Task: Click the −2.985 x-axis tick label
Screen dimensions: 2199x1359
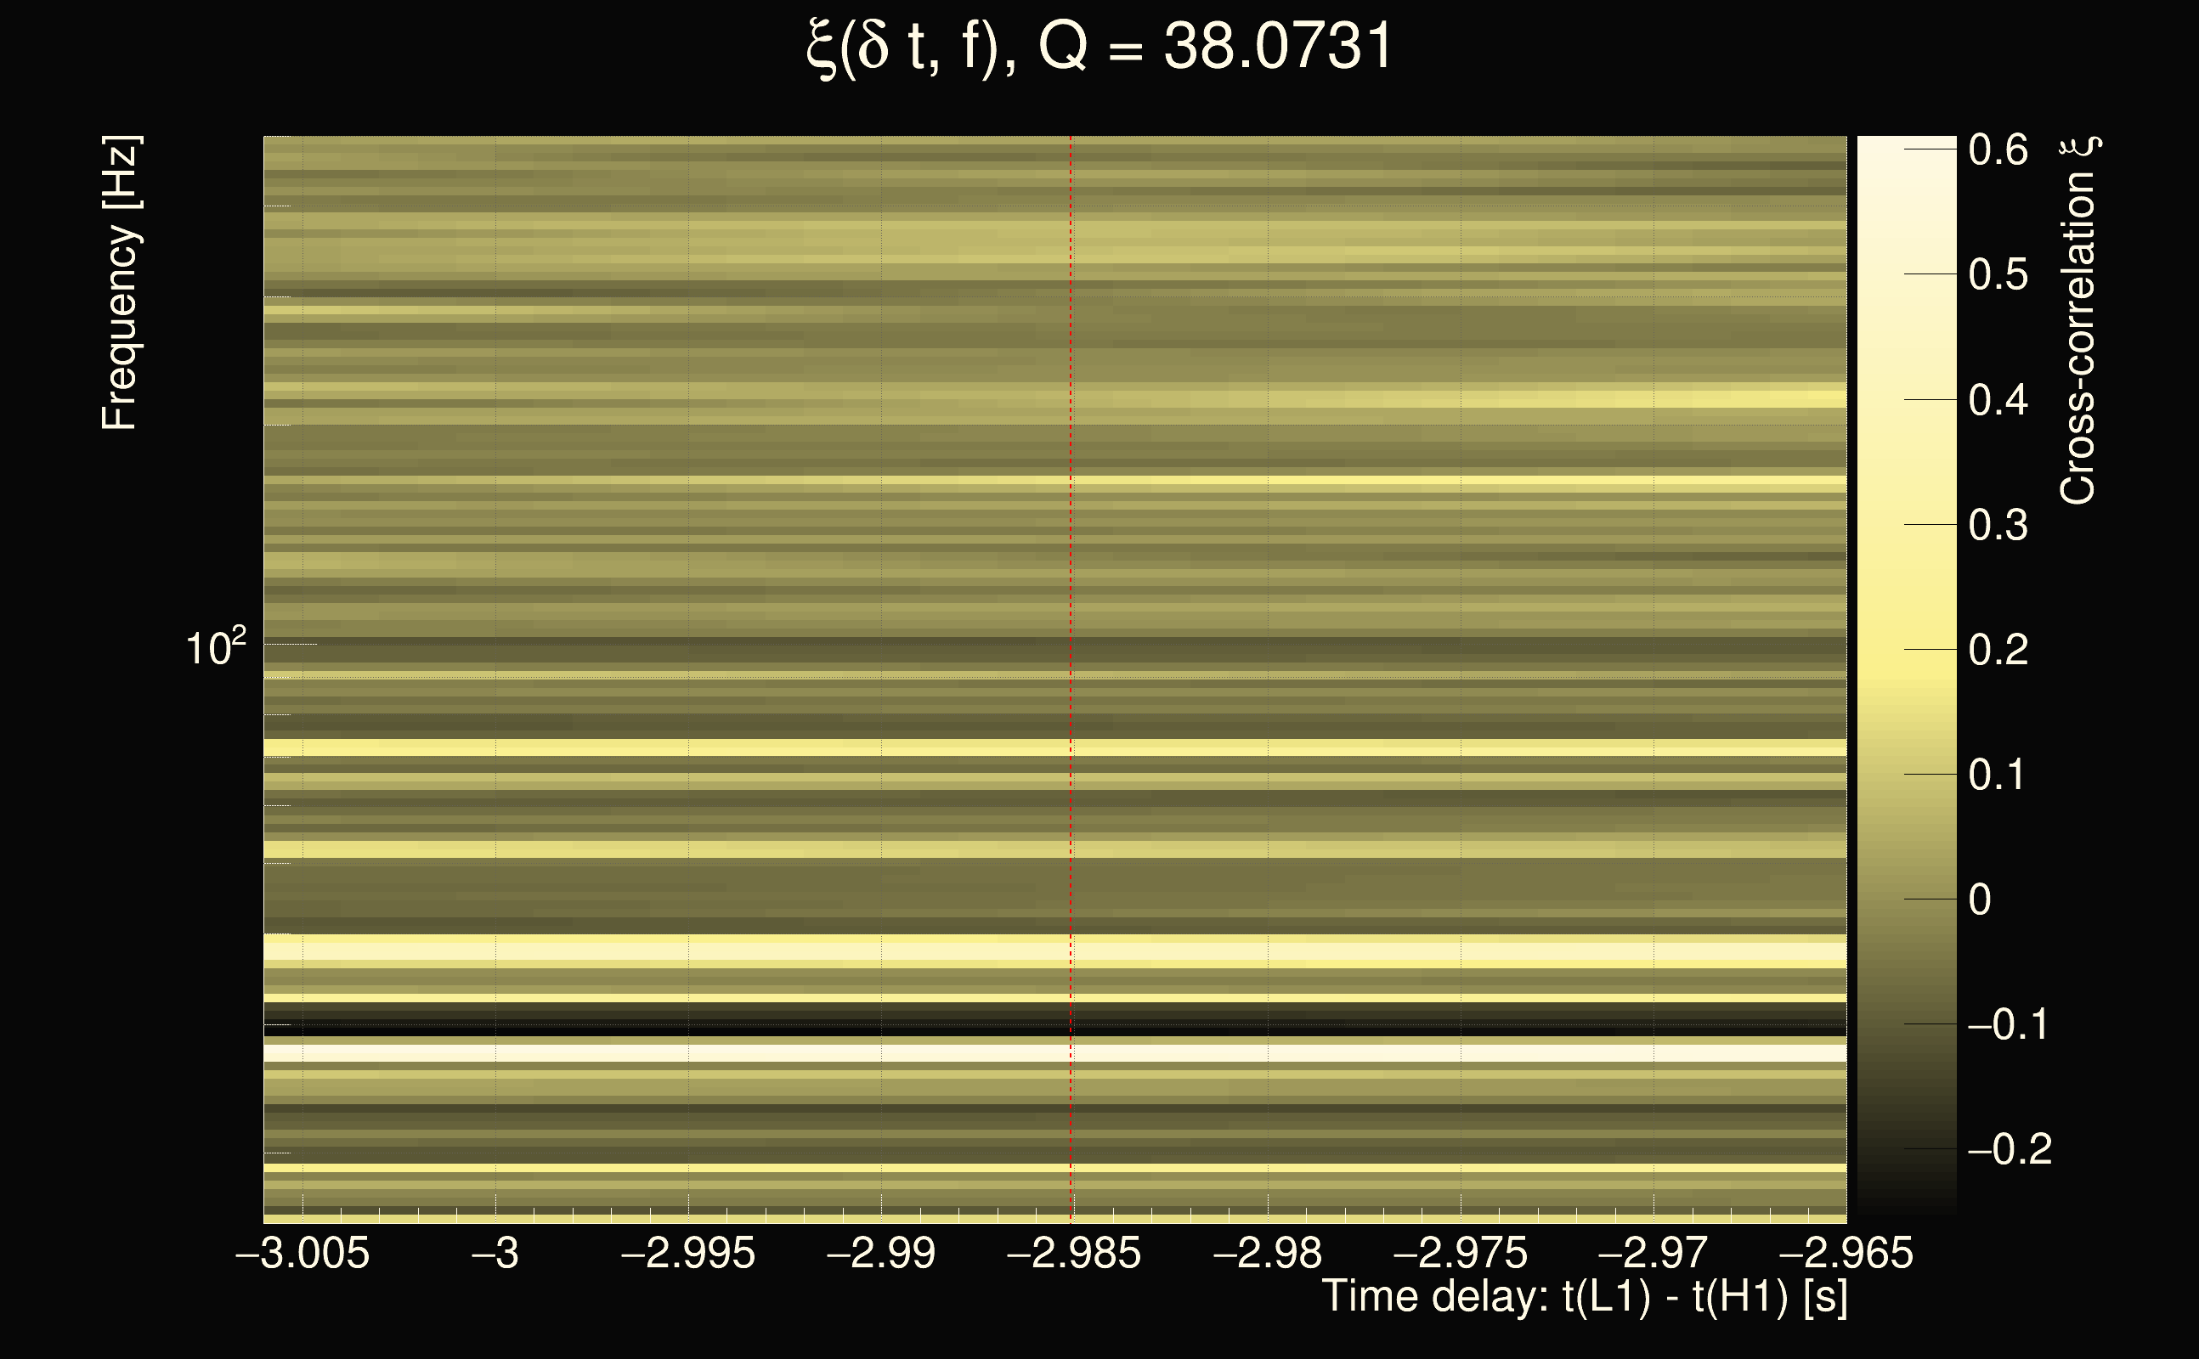Action: (x=1073, y=1254)
